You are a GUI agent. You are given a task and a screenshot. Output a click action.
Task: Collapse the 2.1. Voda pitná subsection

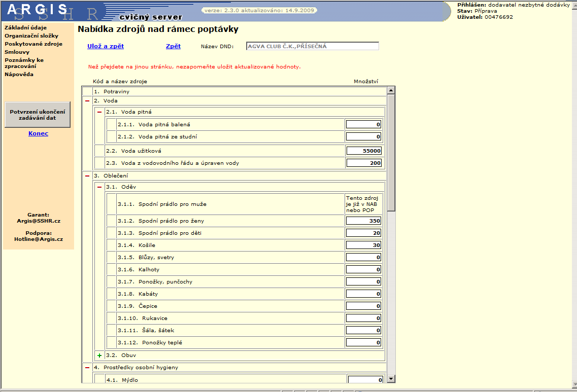99,112
